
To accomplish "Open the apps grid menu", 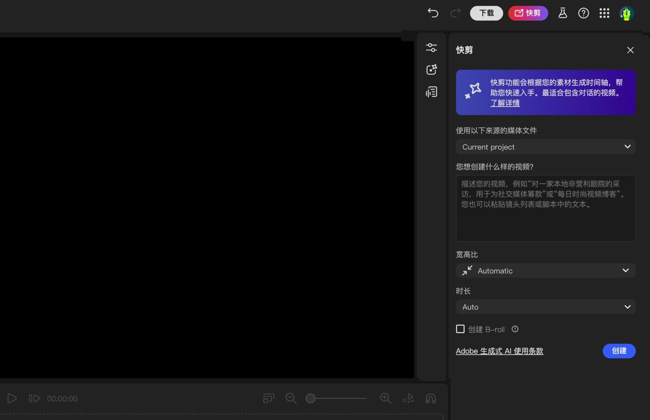I will pyautogui.click(x=604, y=13).
